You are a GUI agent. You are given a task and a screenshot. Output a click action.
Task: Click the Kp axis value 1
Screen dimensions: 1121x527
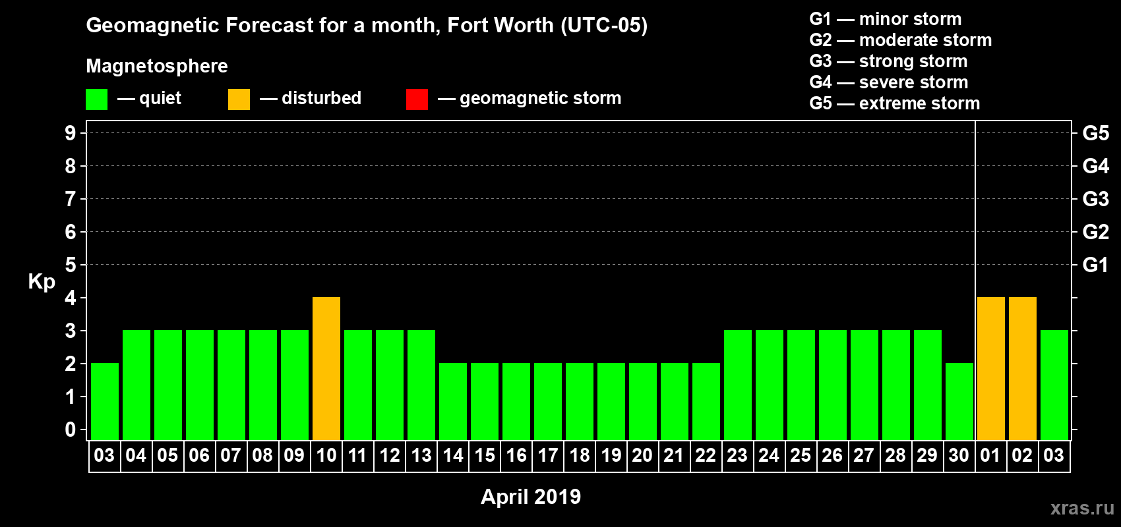click(71, 397)
